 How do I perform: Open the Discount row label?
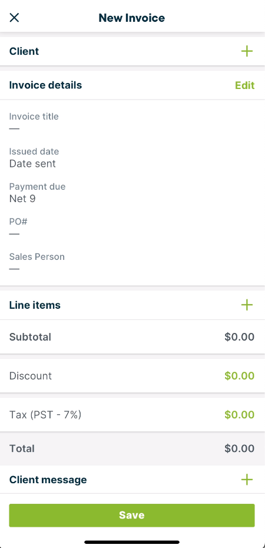click(31, 376)
